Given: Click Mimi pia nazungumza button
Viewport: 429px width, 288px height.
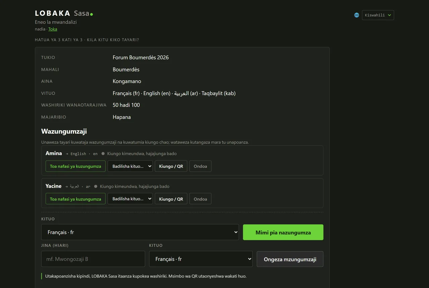Looking at the screenshot, I should pos(283,232).
